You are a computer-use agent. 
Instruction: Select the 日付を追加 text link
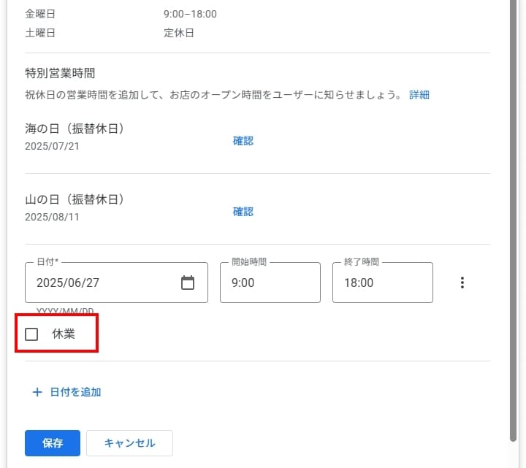(75, 392)
